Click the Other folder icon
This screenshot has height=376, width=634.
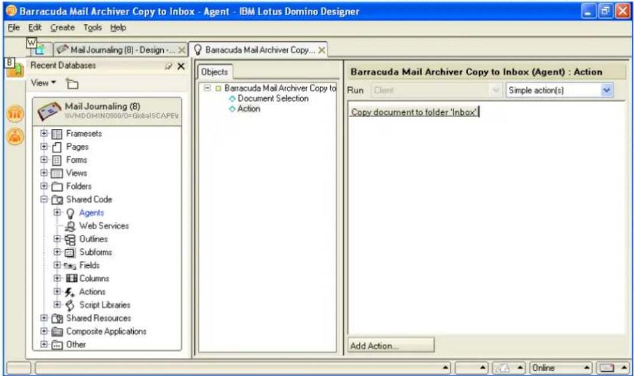[x=57, y=345]
